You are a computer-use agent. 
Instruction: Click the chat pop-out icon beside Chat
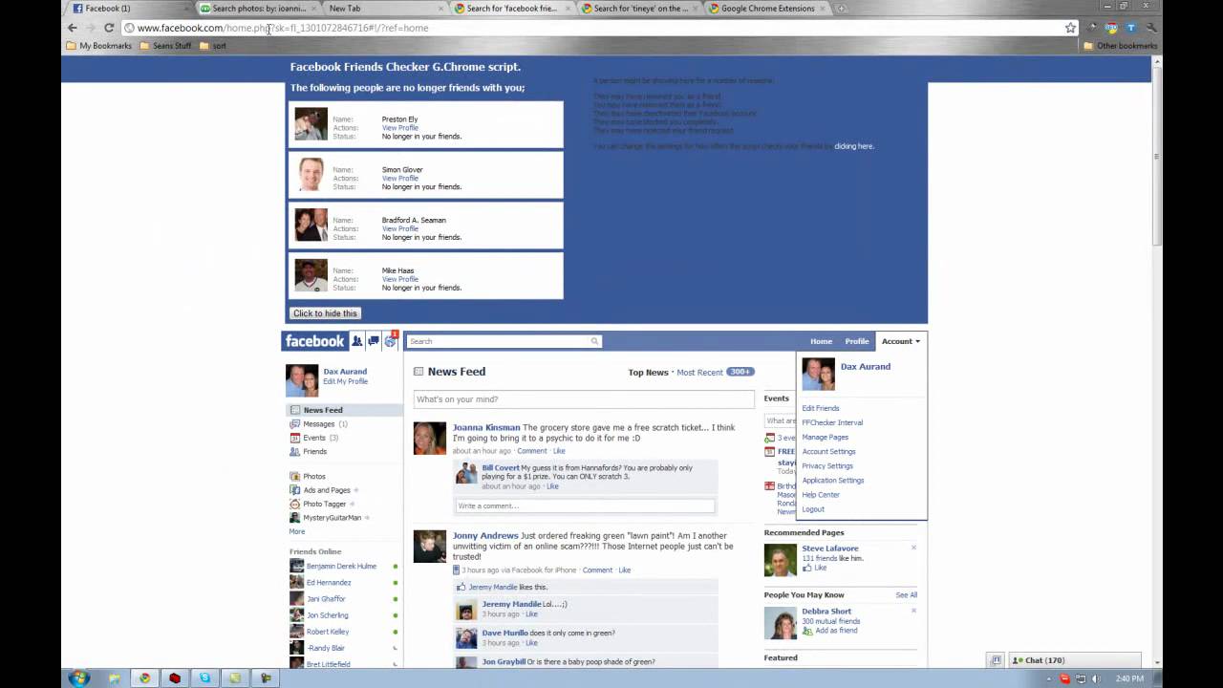click(x=996, y=660)
